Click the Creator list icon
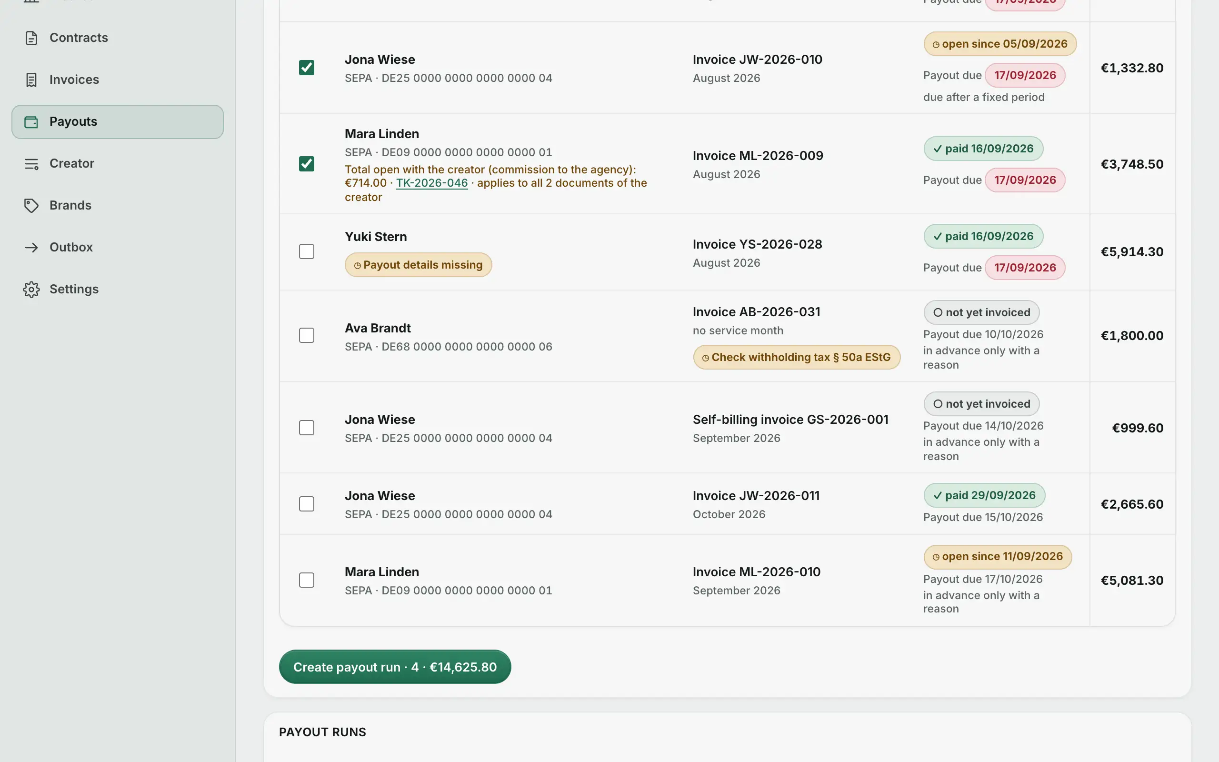The width and height of the screenshot is (1219, 762). [31, 164]
